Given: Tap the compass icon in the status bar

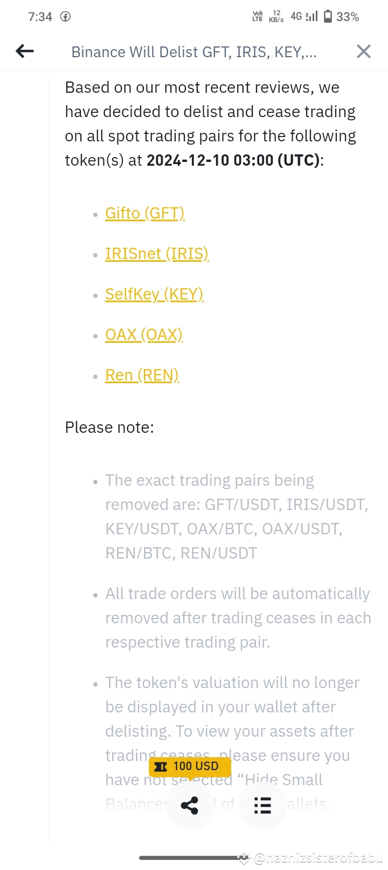Looking at the screenshot, I should click(x=65, y=17).
